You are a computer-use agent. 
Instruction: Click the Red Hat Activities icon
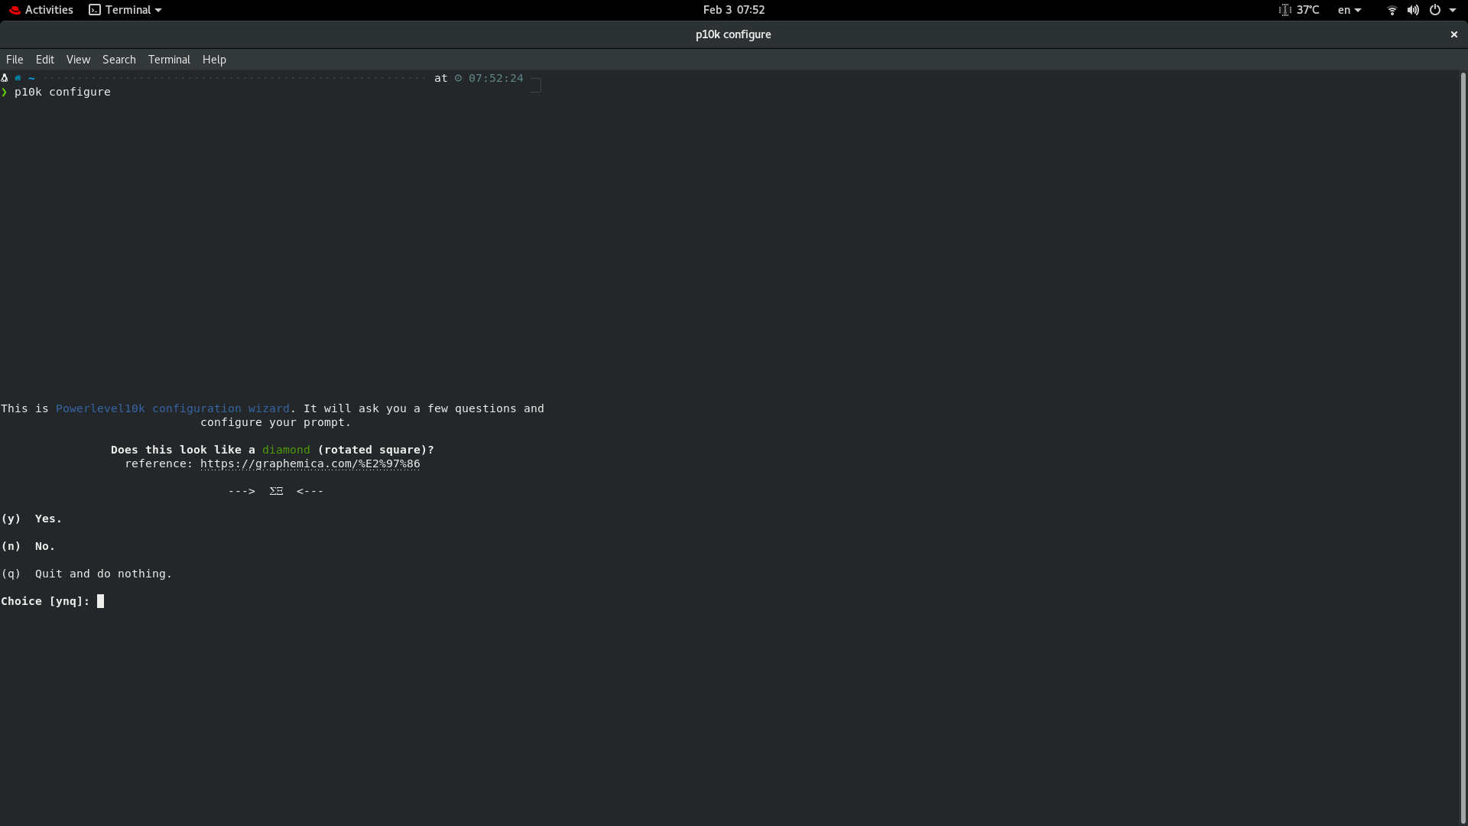(x=15, y=10)
